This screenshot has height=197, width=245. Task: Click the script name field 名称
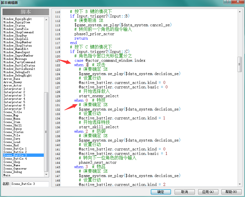pyautogui.click(x=30, y=184)
